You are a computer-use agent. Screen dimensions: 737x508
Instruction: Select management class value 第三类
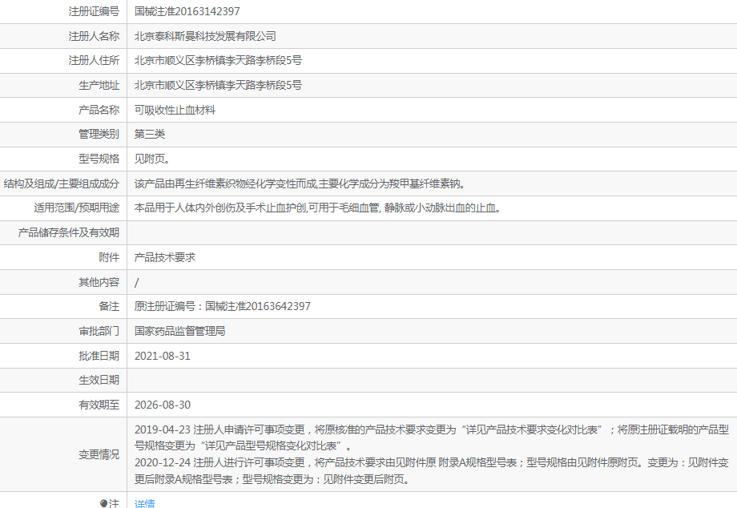tap(150, 135)
